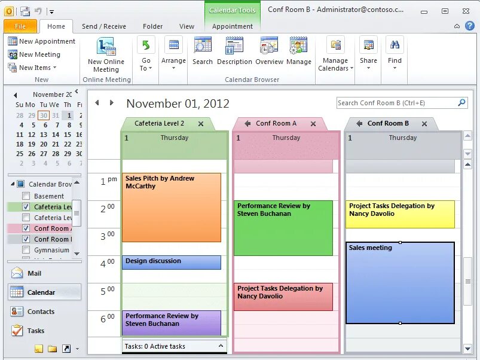Click the Go To green arrow icon
The height and width of the screenshot is (360, 480).
point(146,45)
